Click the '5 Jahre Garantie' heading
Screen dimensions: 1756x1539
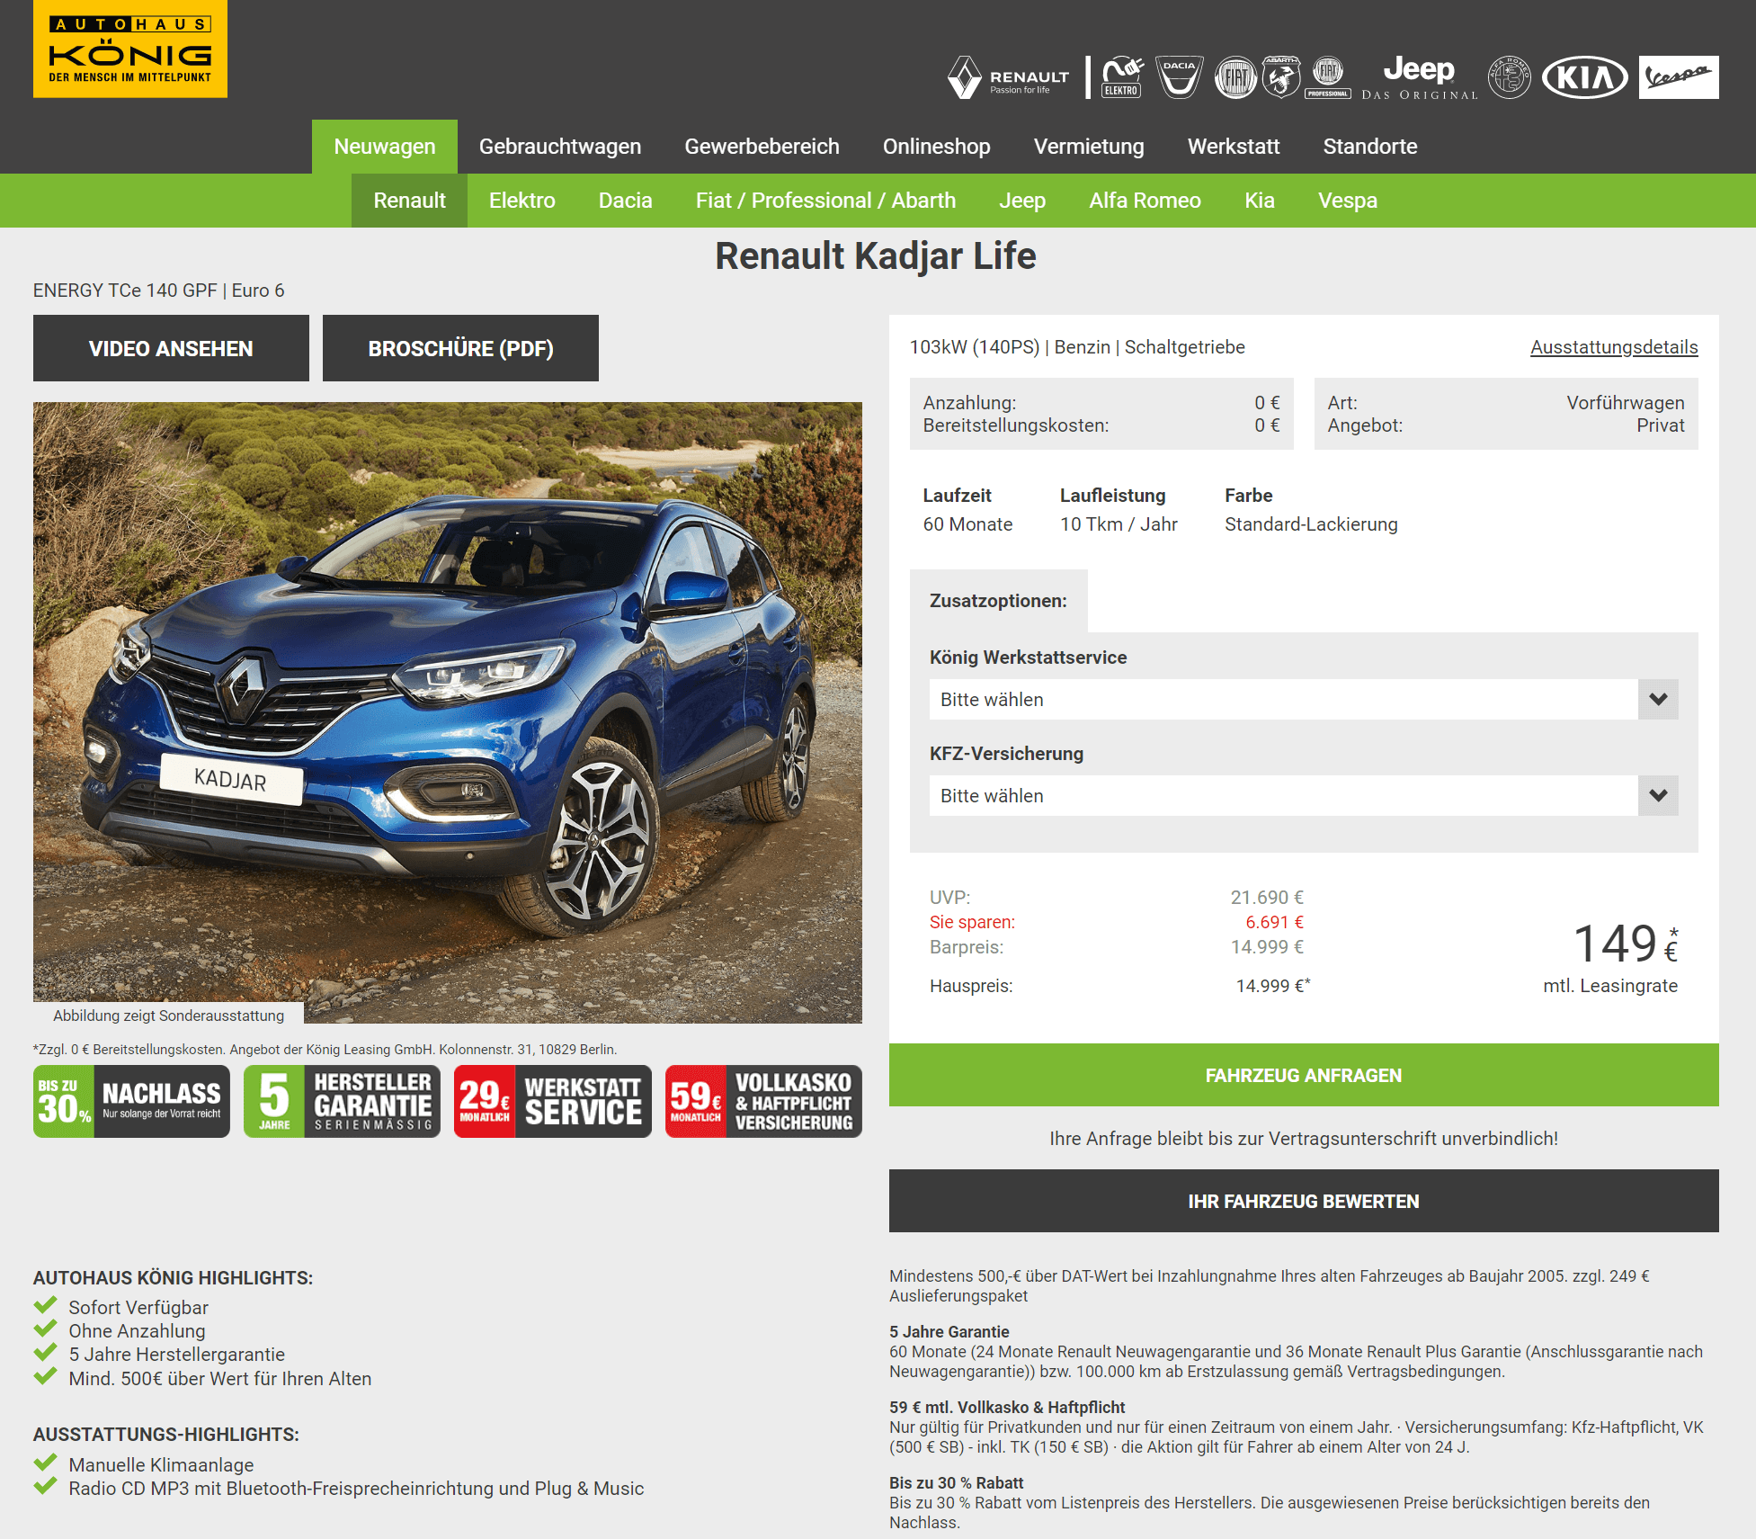tap(949, 1332)
